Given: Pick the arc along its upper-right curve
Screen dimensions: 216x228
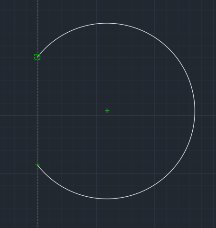Looking at the screenshot, I should (169, 49).
